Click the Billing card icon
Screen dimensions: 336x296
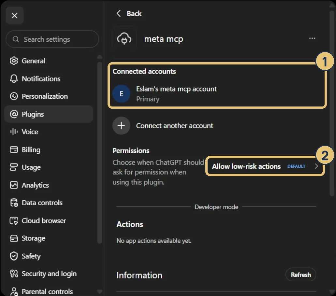14,149
